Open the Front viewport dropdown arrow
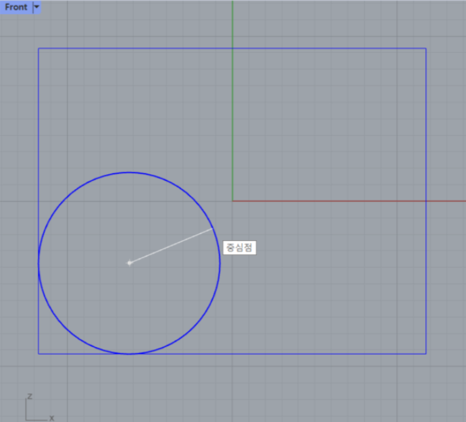The width and height of the screenshot is (466, 422). [x=36, y=7]
